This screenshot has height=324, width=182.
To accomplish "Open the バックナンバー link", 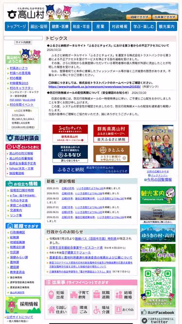I will (159, 175).
